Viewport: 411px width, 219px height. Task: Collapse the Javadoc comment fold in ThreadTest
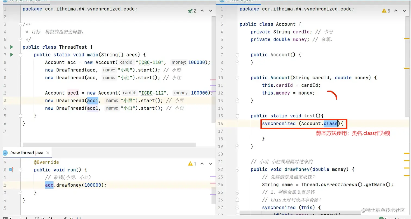pos(20,24)
